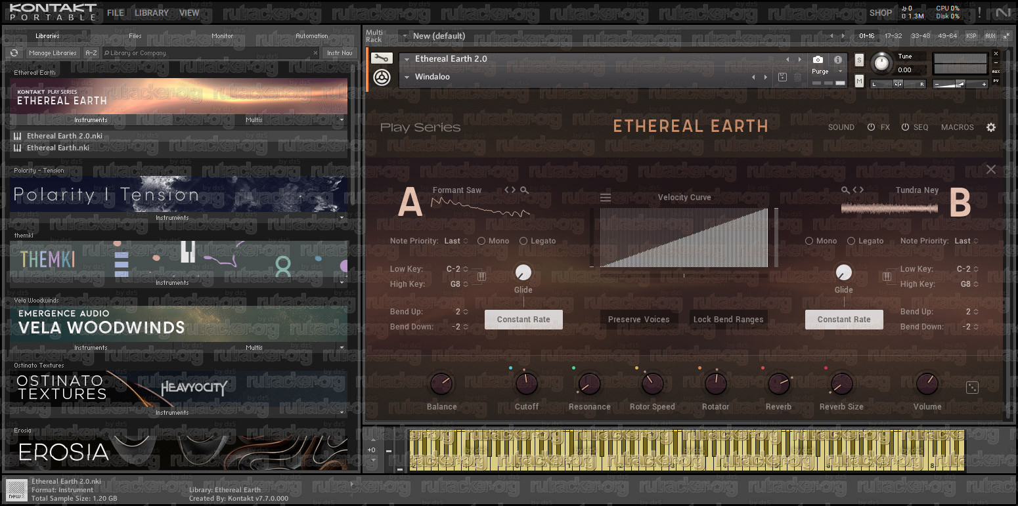Click layer B previous/next sound arrows

coord(858,190)
